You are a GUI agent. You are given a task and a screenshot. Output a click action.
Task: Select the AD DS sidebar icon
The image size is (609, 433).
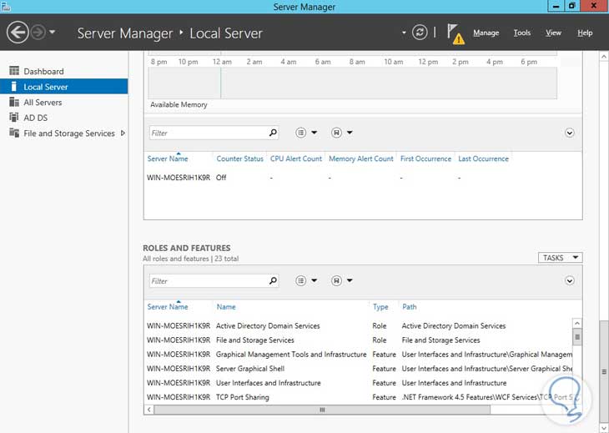click(x=14, y=118)
